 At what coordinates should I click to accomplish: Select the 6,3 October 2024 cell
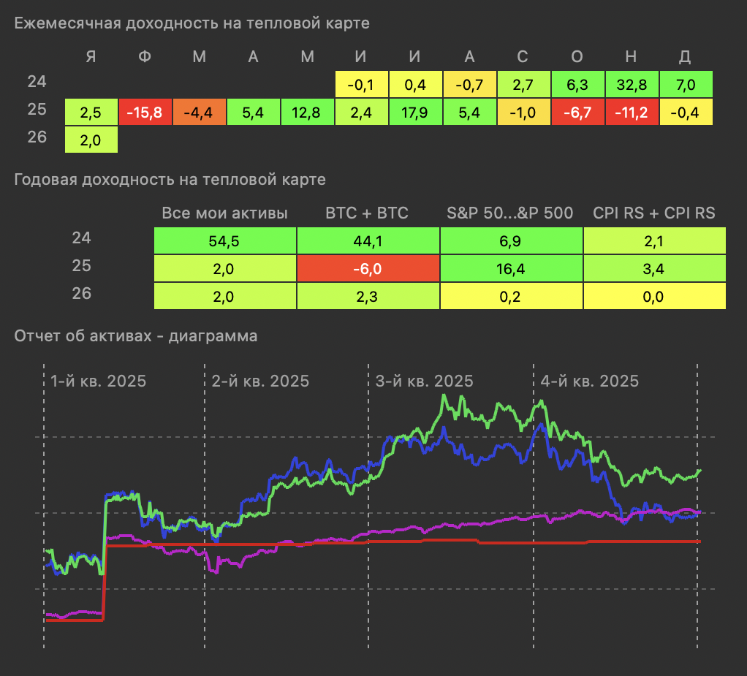pyautogui.click(x=577, y=84)
